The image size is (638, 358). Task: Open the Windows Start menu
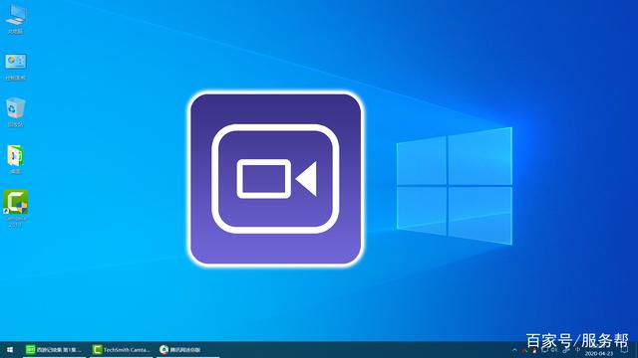pos(10,349)
